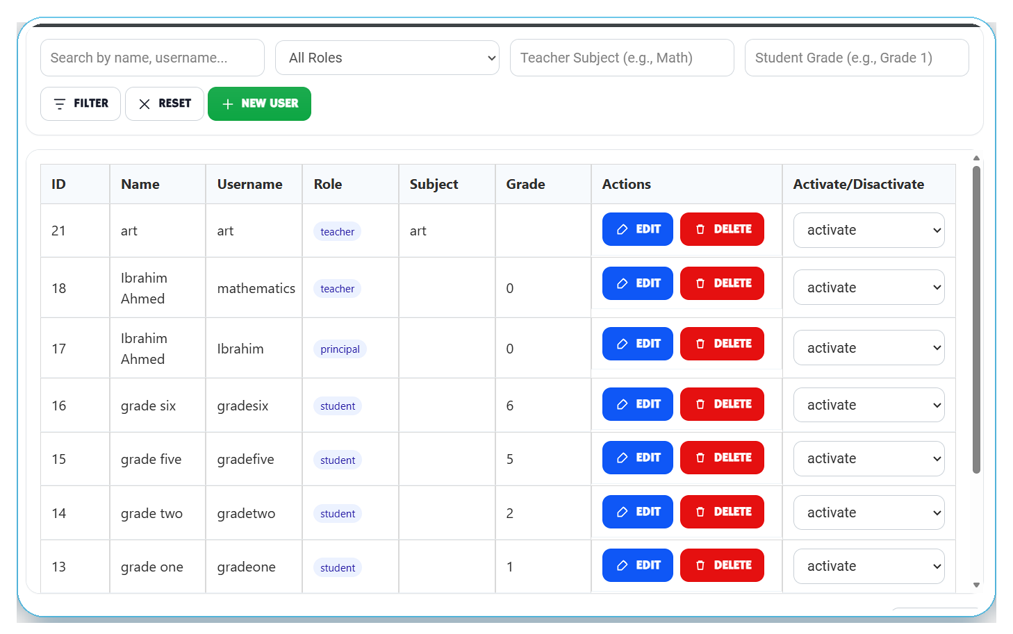Click the trash icon in row 21 Delete button
Screen dimensions: 1013x634
(x=700, y=229)
